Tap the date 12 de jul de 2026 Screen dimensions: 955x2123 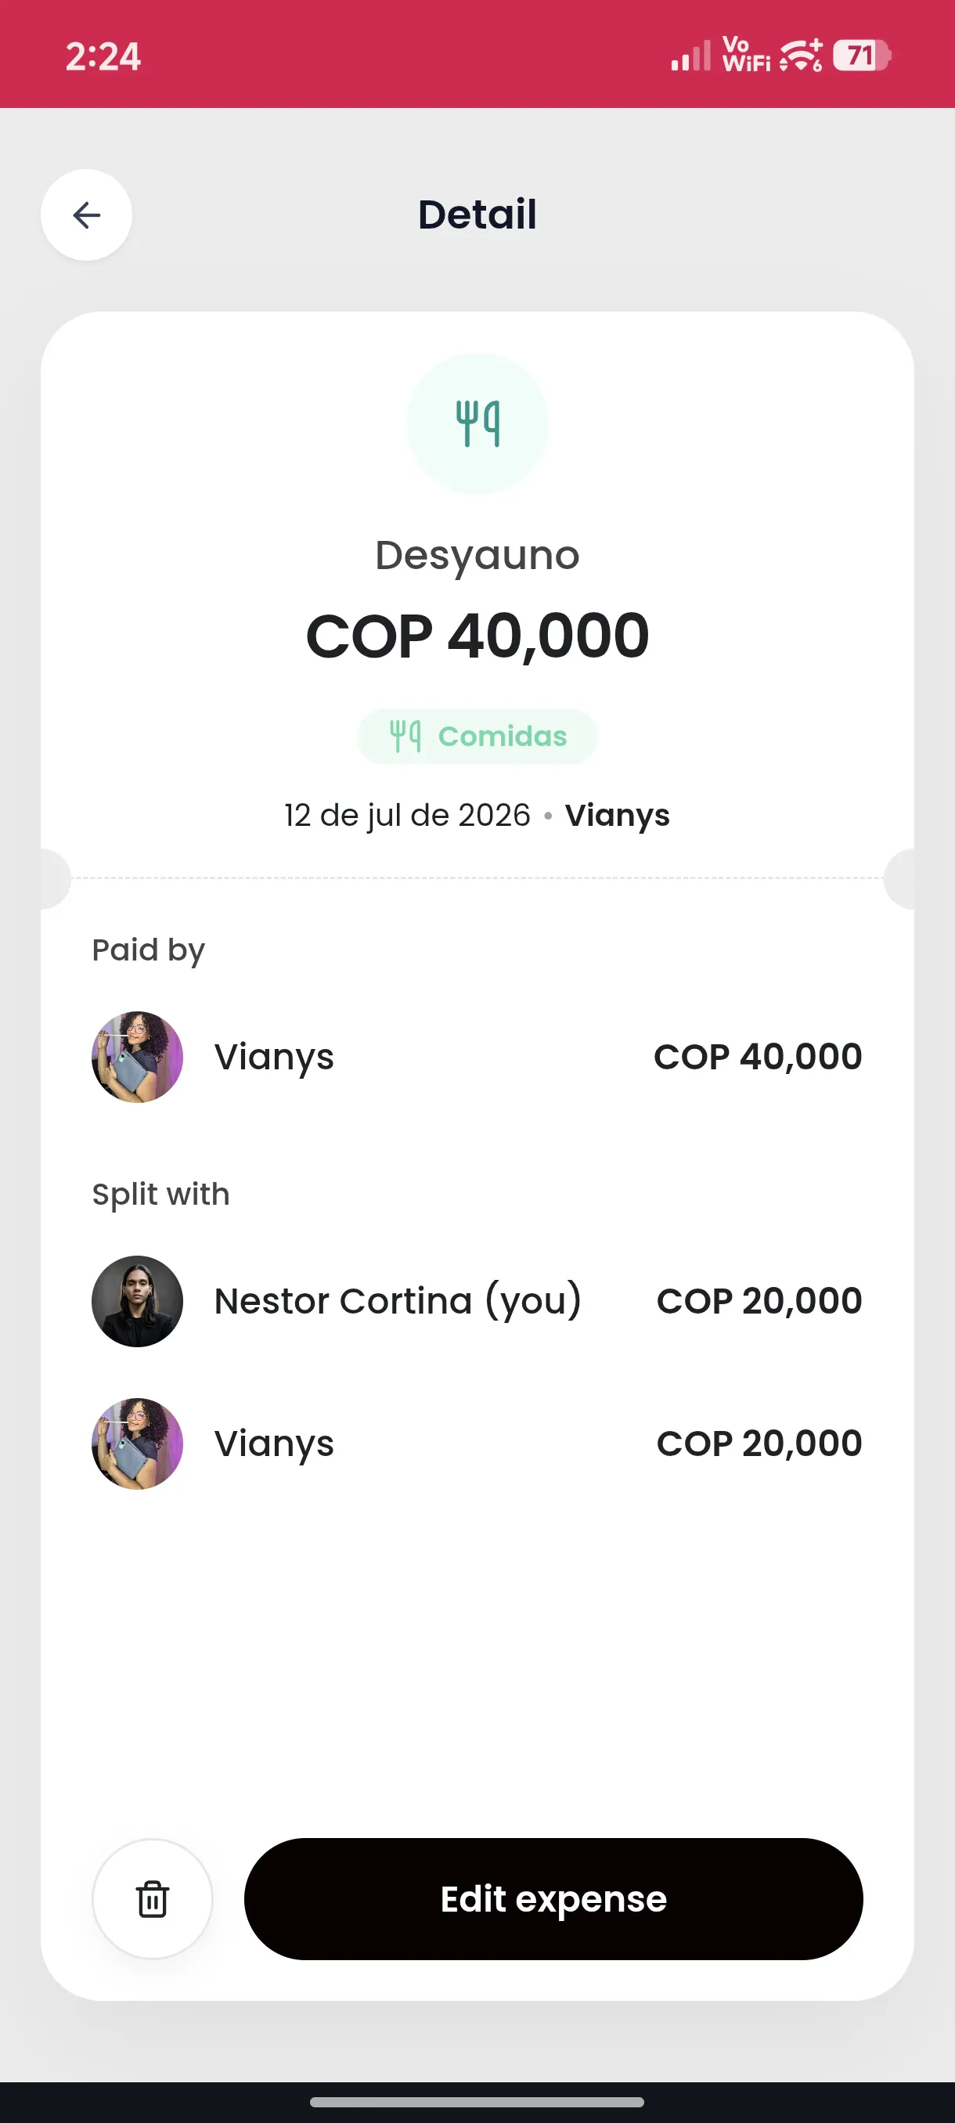(407, 815)
